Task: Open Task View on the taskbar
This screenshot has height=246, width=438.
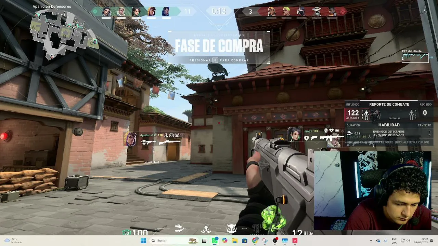Action: pyautogui.click(x=204, y=241)
